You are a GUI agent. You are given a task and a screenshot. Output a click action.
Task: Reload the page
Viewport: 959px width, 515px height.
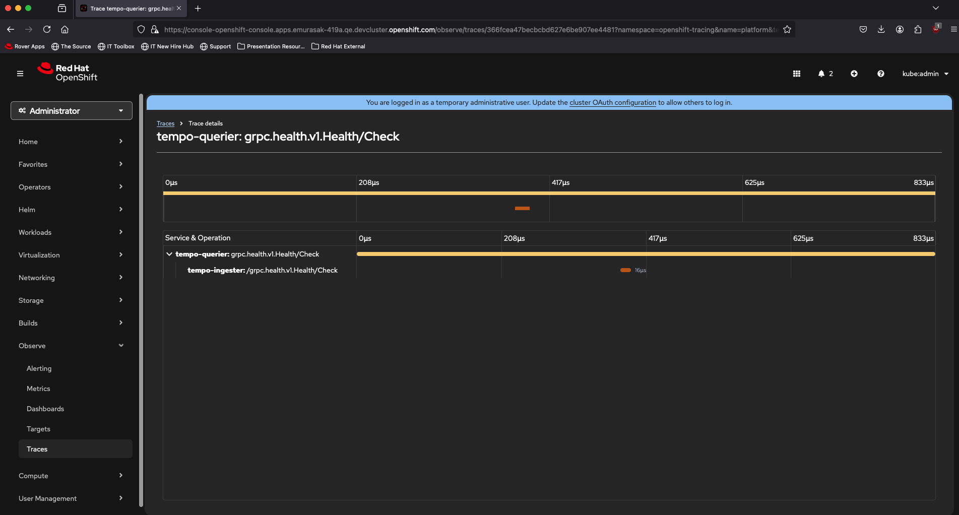47,29
